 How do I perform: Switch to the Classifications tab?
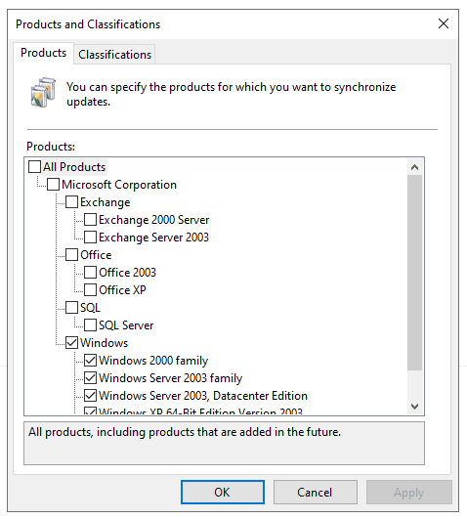[114, 55]
